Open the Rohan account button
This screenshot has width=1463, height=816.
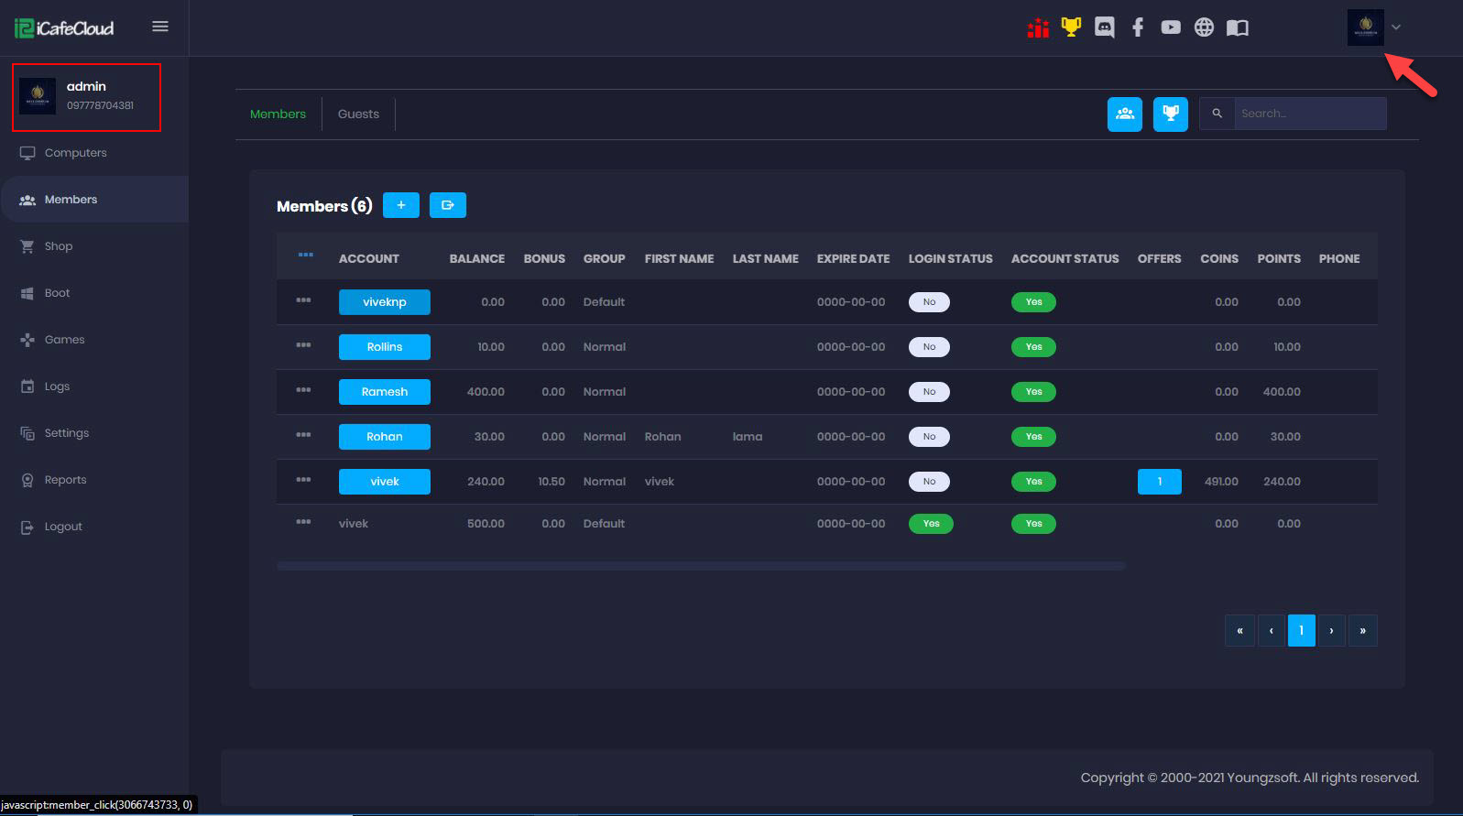pyautogui.click(x=384, y=437)
